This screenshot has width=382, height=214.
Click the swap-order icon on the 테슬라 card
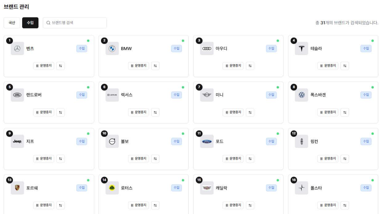pyautogui.click(x=345, y=66)
